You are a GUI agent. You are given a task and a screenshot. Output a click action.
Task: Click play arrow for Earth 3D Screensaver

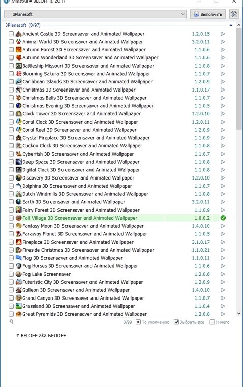(223, 202)
